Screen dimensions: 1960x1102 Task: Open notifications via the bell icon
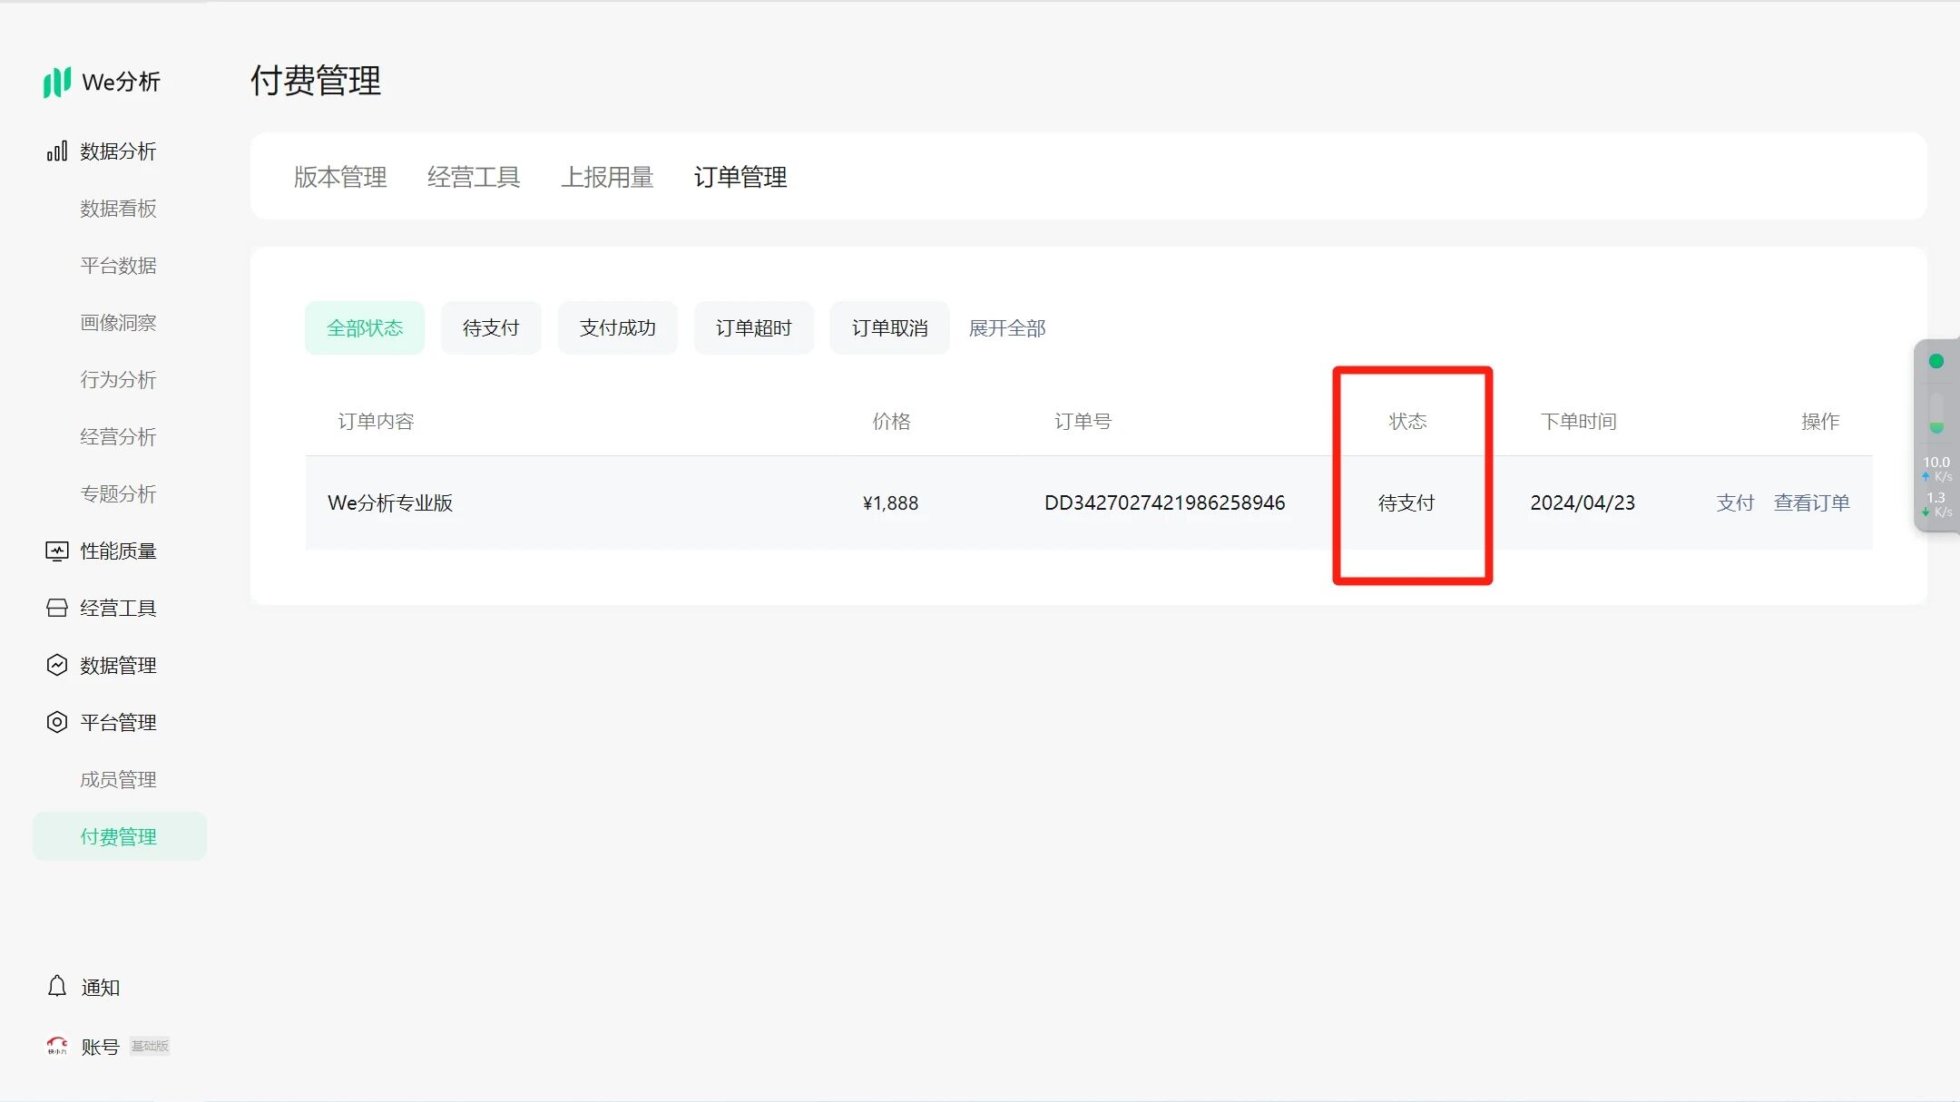[x=56, y=986]
